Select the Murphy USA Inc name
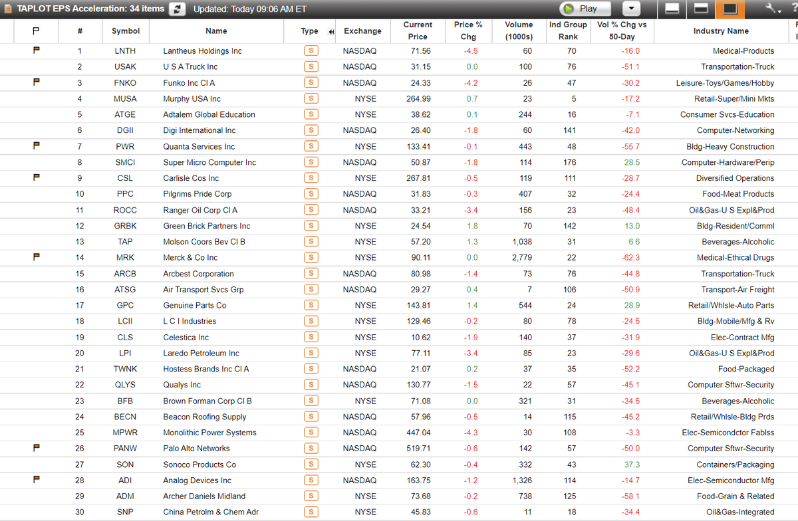This screenshot has height=521, width=798. (192, 99)
